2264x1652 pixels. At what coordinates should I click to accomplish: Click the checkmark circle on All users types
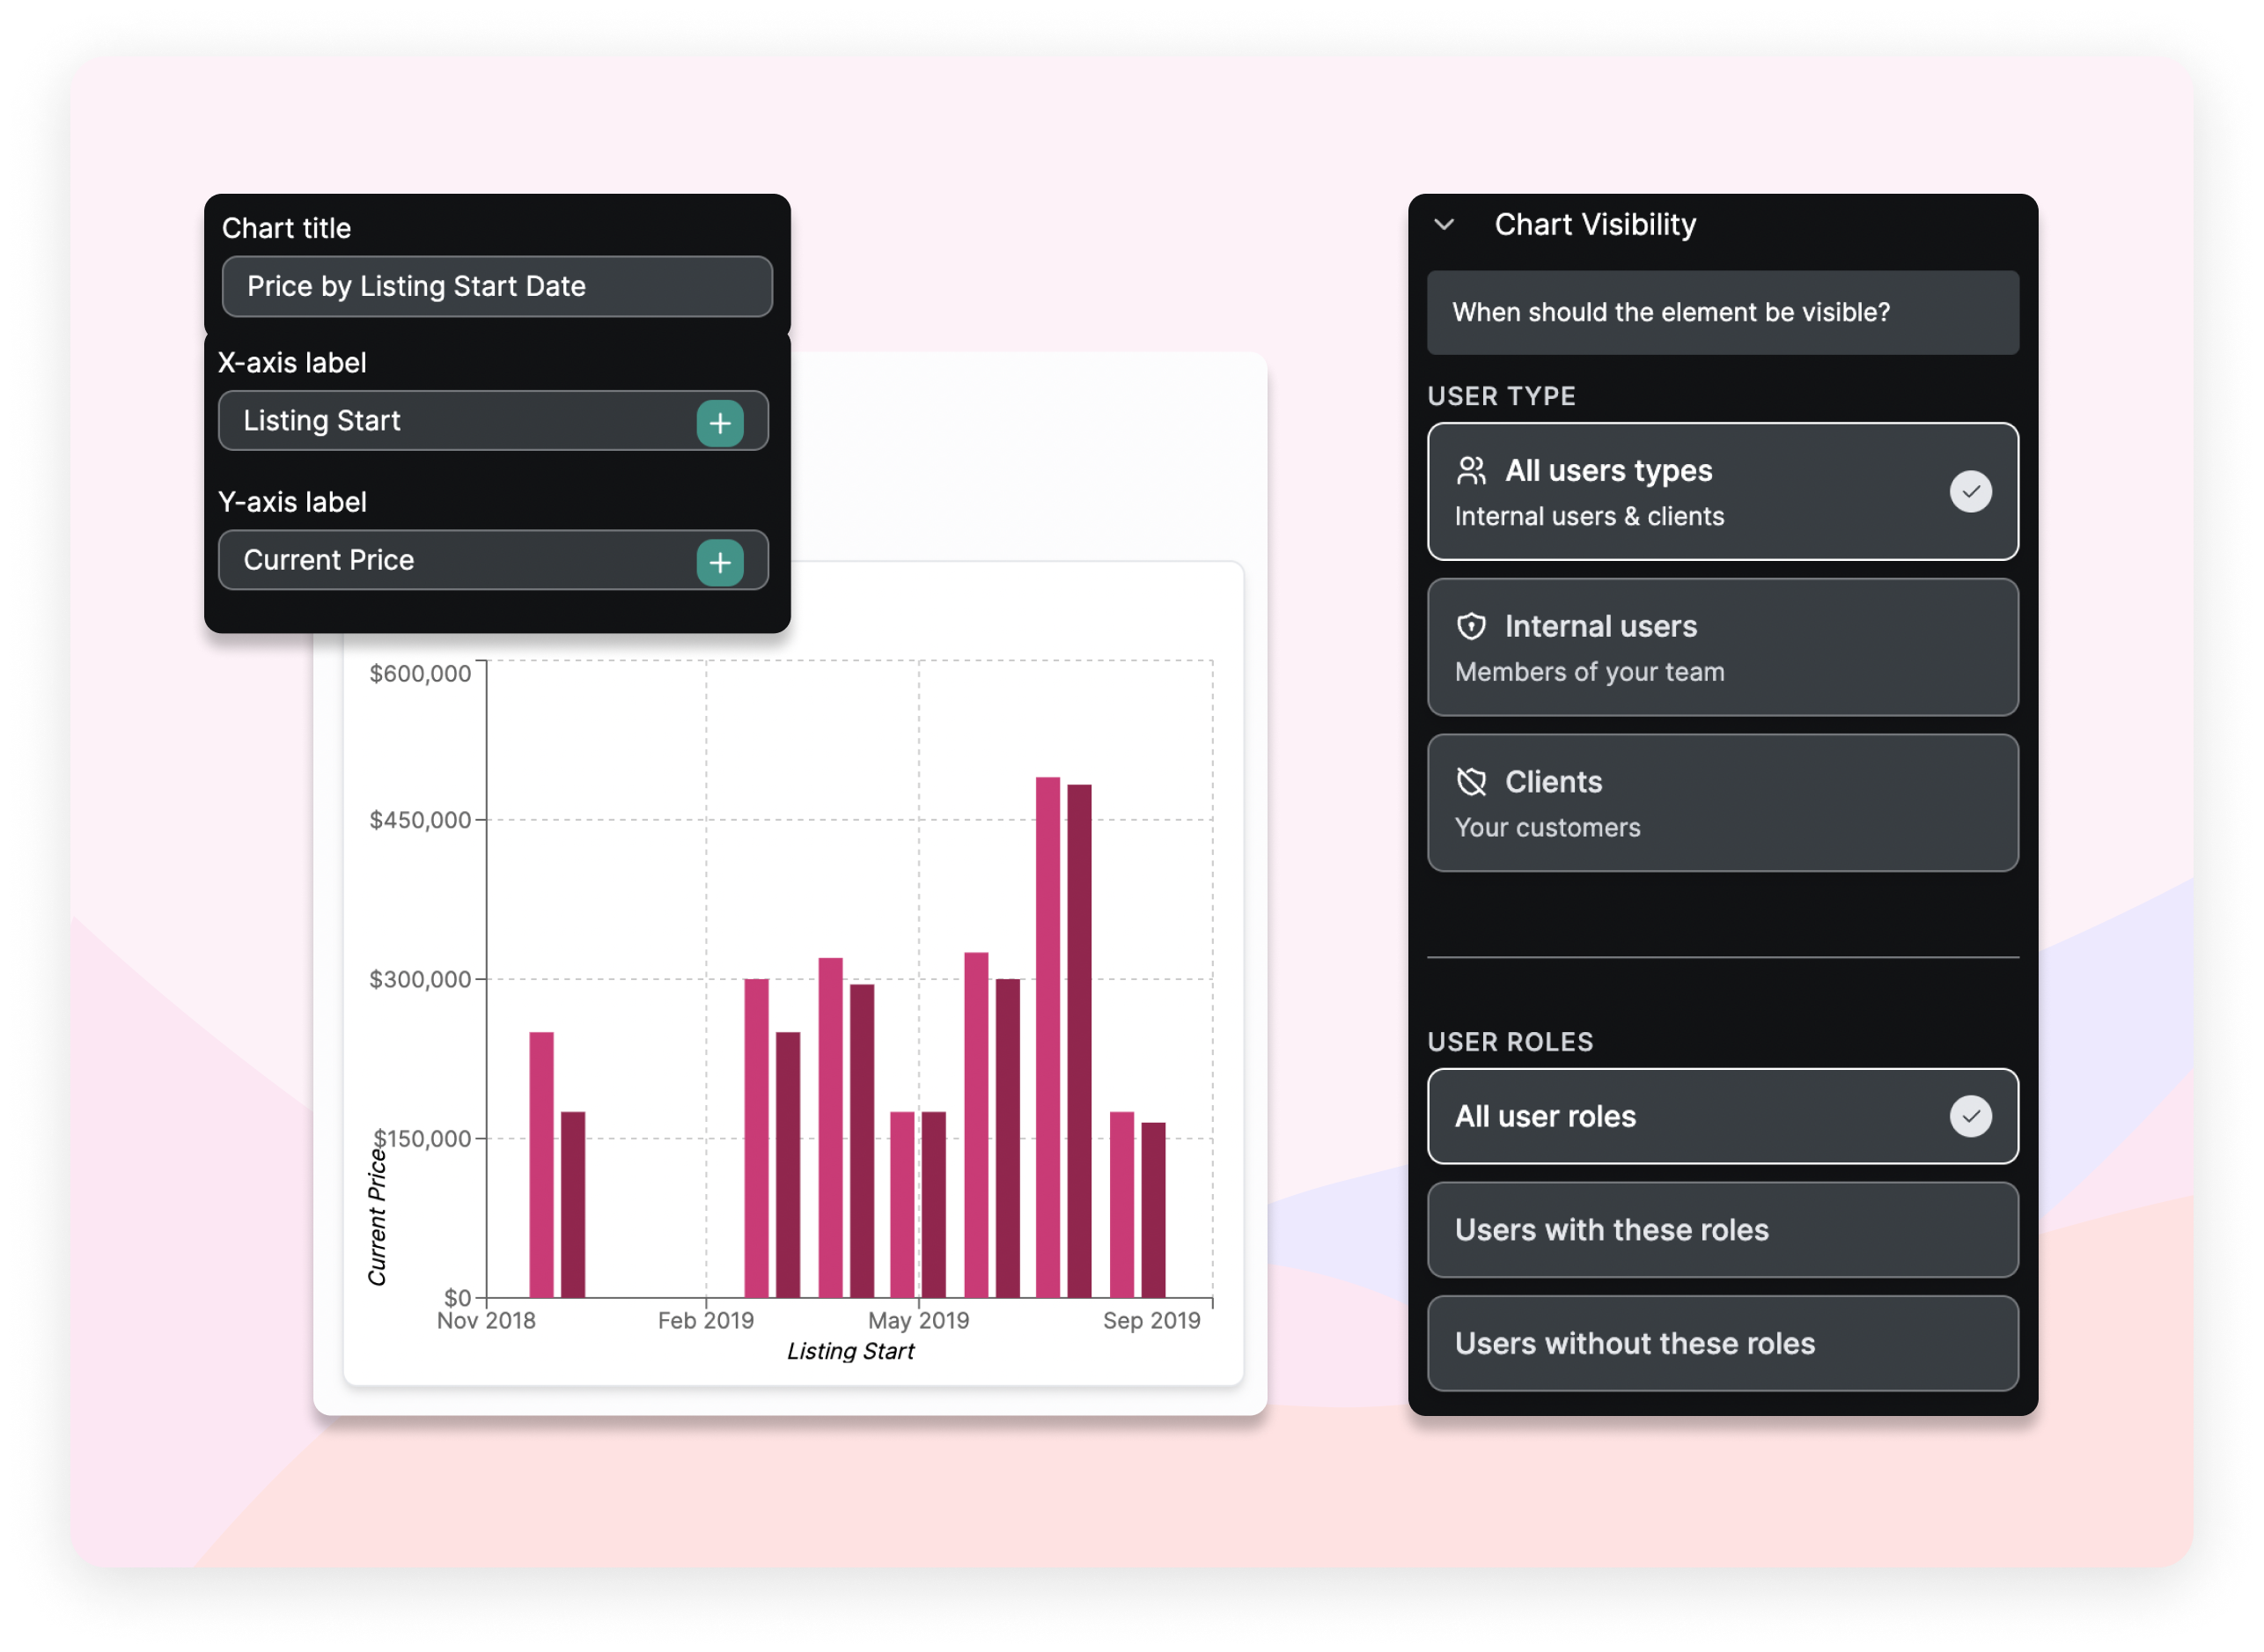click(1970, 491)
